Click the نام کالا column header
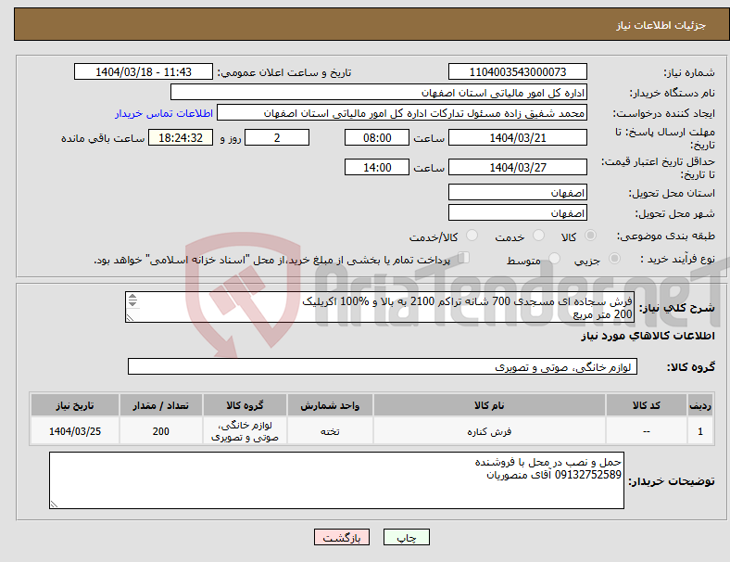 click(x=489, y=405)
